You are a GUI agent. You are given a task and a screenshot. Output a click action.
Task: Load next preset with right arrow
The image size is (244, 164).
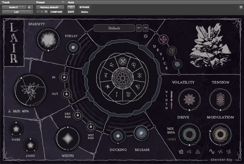(145, 28)
